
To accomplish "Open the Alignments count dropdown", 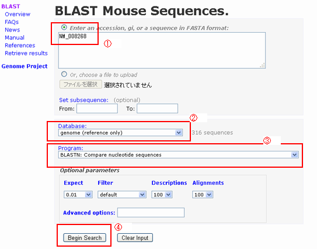I will 203,195.
